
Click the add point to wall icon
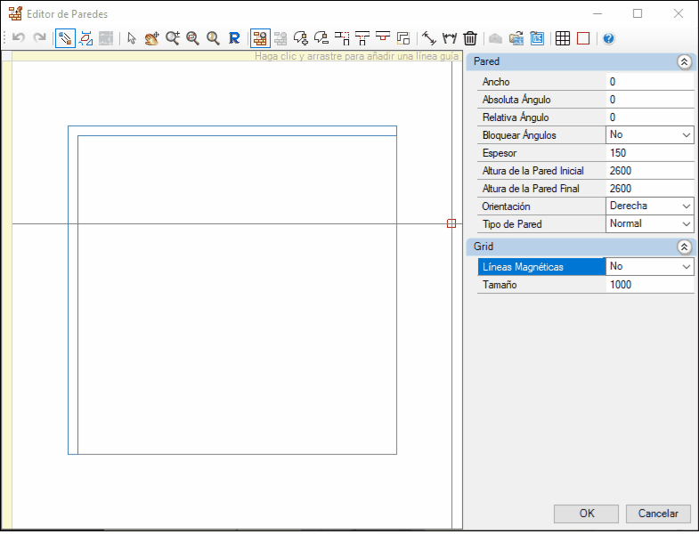pos(300,38)
